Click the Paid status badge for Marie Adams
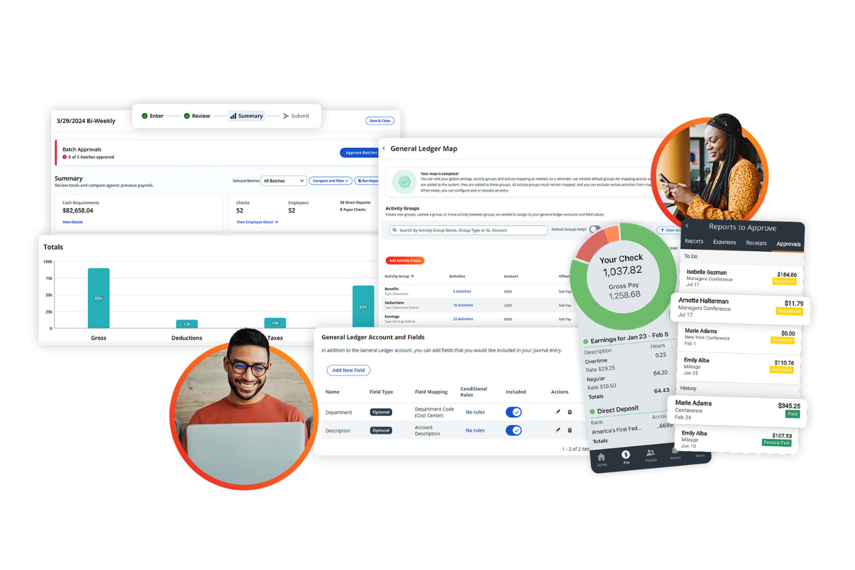This screenshot has width=855, height=570. [x=792, y=414]
